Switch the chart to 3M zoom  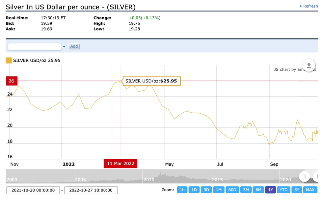pyautogui.click(x=246, y=190)
